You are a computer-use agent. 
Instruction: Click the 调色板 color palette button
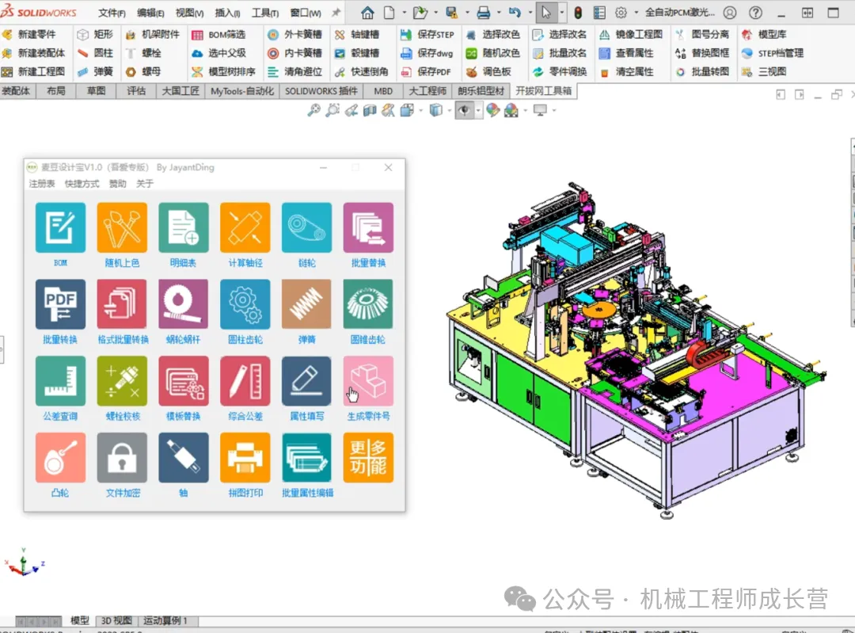click(489, 71)
